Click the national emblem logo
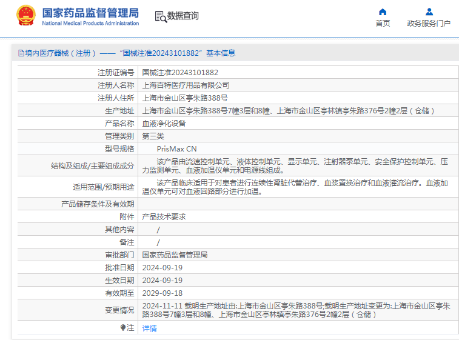 (x=26, y=16)
